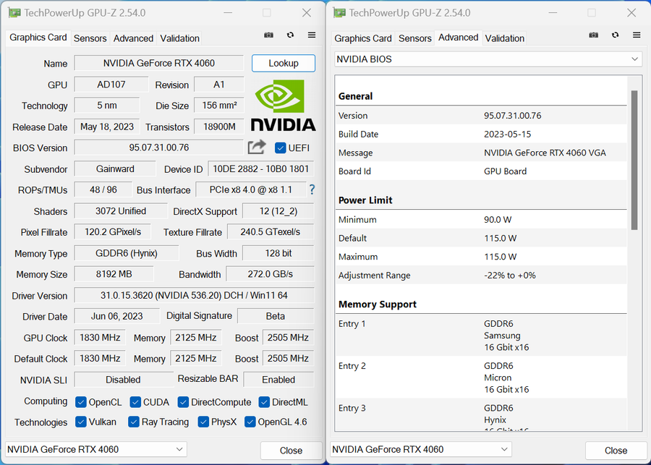Viewport: 651px width, 465px height.
Task: Open GPU selector dropdown in right window
Action: point(420,449)
